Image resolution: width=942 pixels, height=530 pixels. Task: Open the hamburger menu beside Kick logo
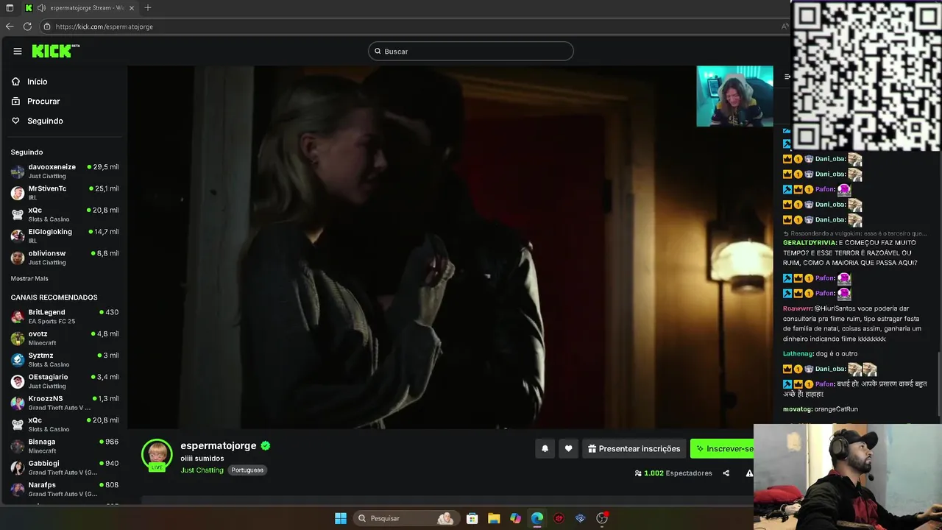click(18, 51)
